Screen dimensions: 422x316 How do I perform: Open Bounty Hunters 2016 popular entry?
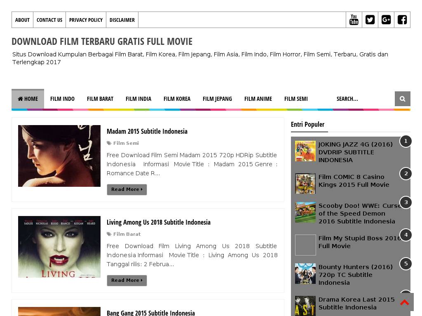[x=355, y=274]
